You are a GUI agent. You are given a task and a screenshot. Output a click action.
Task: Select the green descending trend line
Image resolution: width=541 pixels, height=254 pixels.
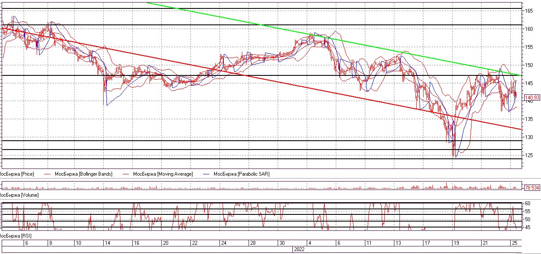point(335,40)
